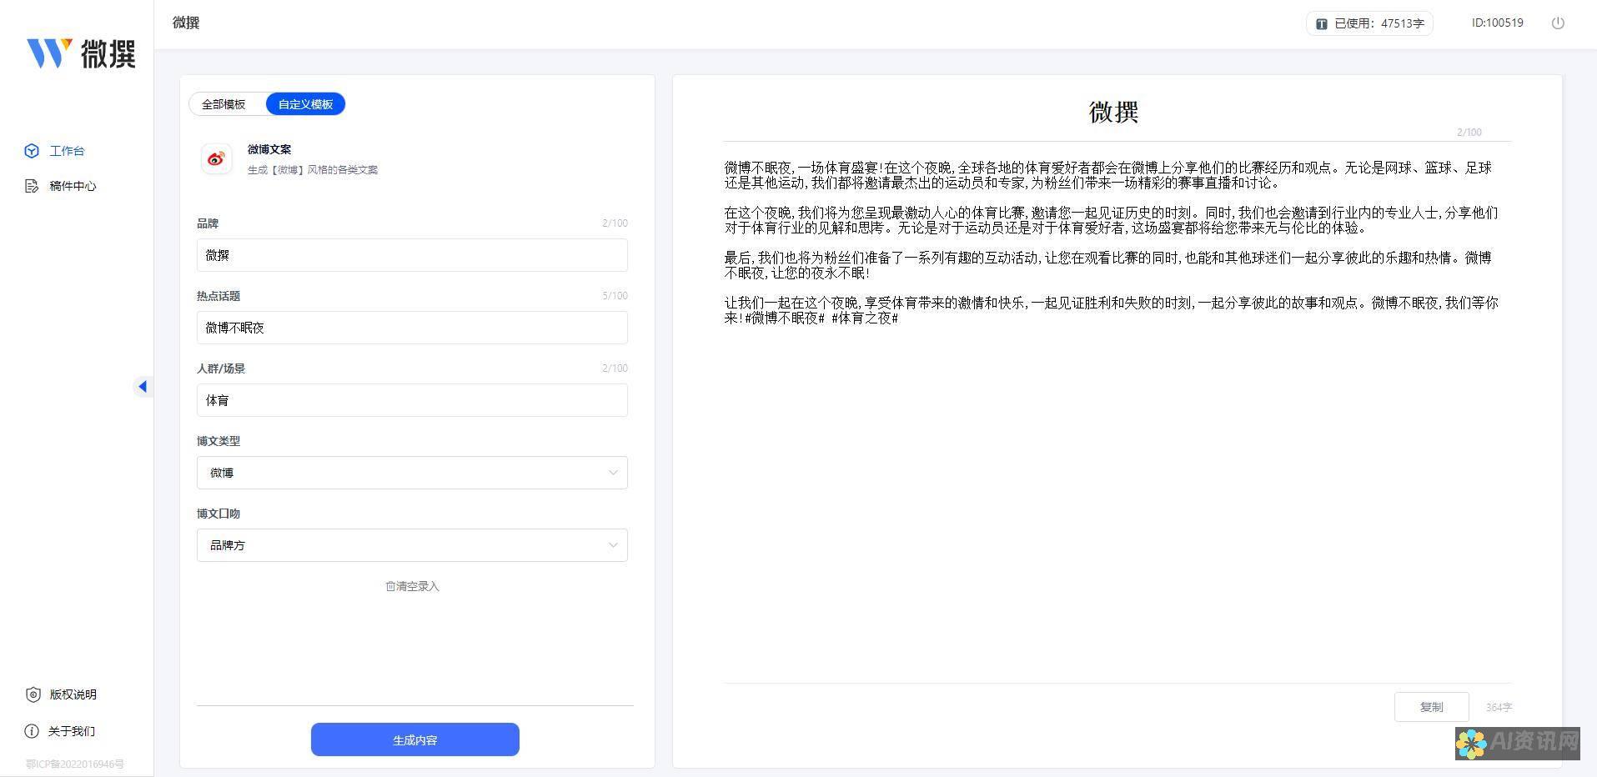Click the paragraph starting 最后, 我们也将为粉丝们
The height and width of the screenshot is (777, 1597).
pos(1108,265)
